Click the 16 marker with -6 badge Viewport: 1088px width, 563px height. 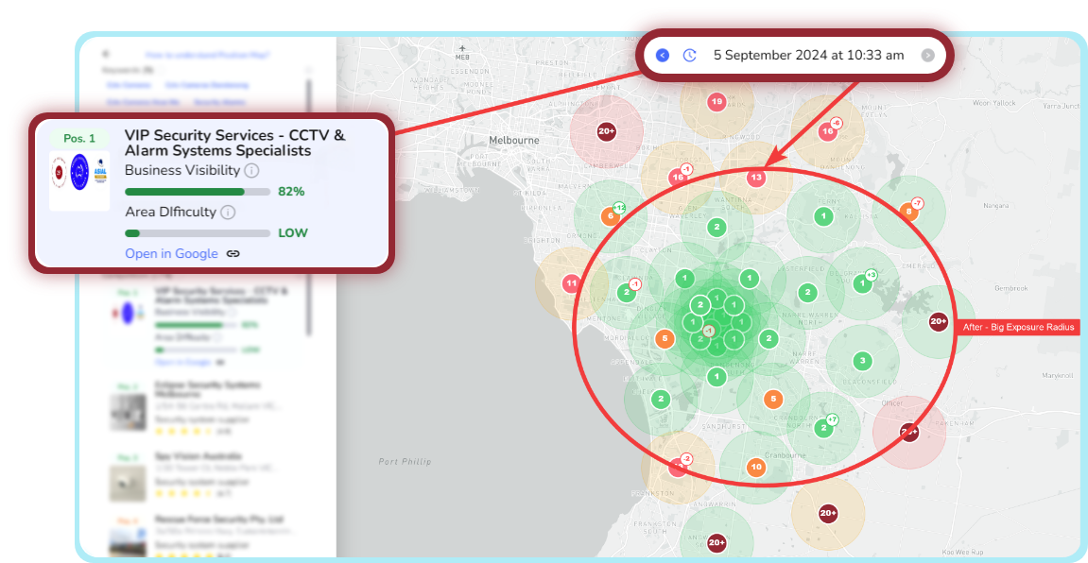pyautogui.click(x=828, y=130)
